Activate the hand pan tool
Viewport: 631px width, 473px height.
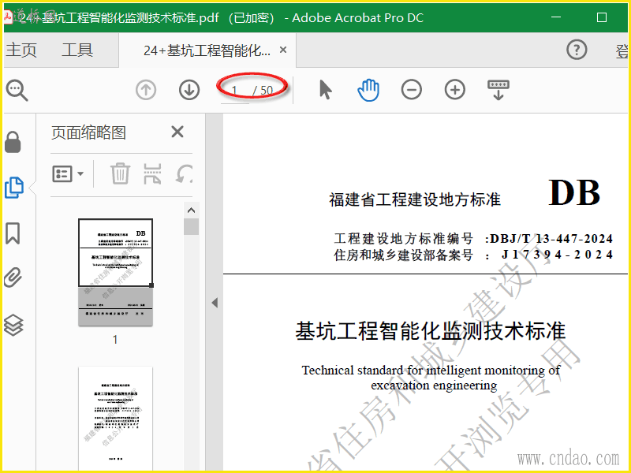tap(368, 90)
